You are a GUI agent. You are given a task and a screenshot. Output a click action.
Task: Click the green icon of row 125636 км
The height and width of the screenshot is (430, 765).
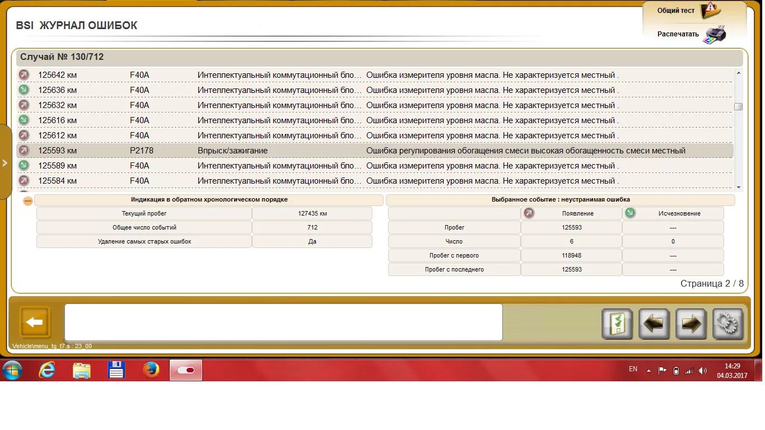[x=24, y=90]
